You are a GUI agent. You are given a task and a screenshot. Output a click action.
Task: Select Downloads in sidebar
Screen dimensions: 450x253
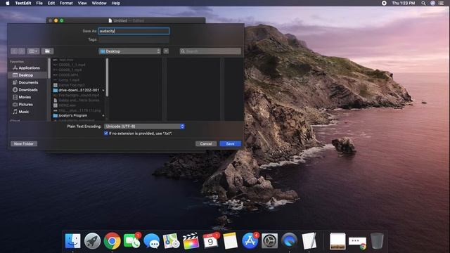[x=28, y=90]
